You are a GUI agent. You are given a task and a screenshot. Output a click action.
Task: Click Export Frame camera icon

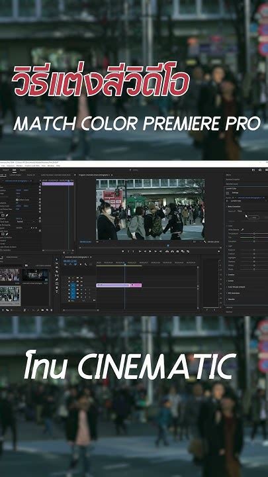(x=177, y=251)
